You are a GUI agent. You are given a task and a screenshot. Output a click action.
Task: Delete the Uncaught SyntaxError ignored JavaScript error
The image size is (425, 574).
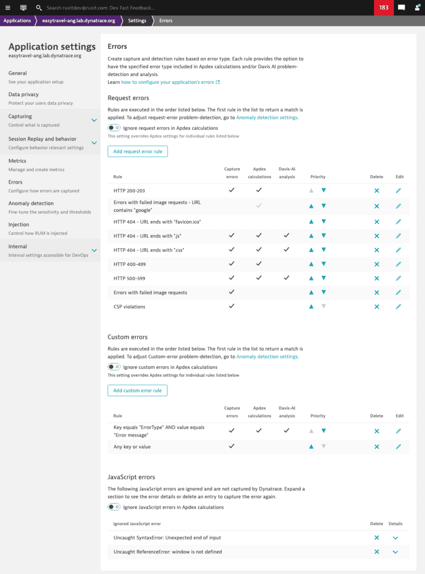tap(377, 537)
